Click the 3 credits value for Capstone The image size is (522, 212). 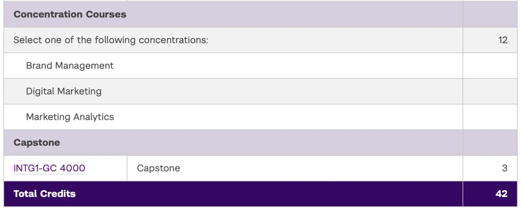coord(504,168)
